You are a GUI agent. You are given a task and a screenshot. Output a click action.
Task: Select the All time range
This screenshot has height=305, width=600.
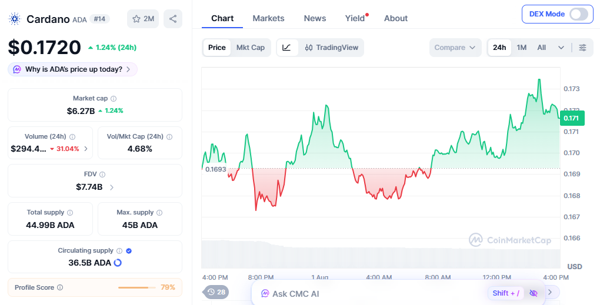coord(541,48)
